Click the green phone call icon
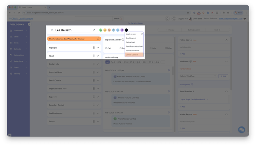This screenshot has height=146, width=256. 100,30
